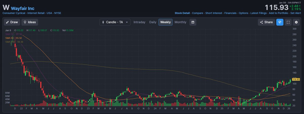This screenshot has height=114, width=304.
Task: Click the candlestick icon in chart type selector
Action: click(103, 22)
